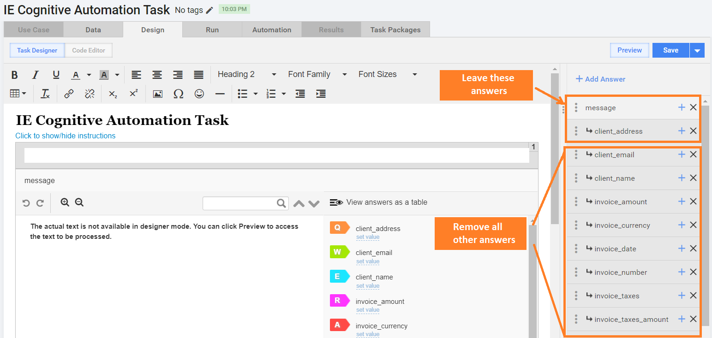
Task: Expand the Save button dropdown arrow
Action: click(x=697, y=50)
